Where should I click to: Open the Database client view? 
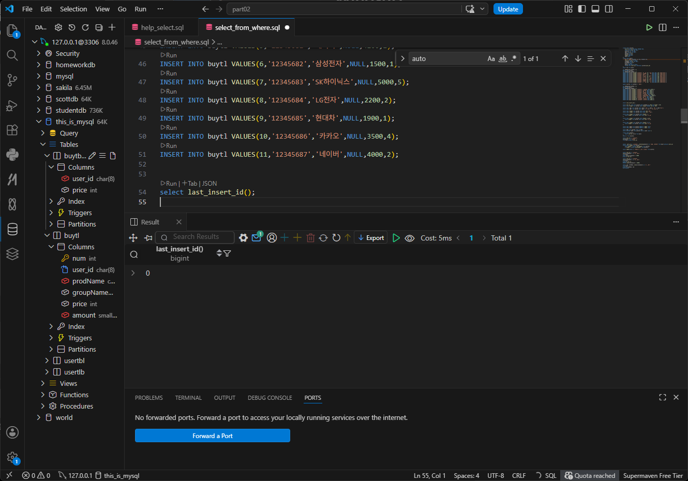point(12,229)
